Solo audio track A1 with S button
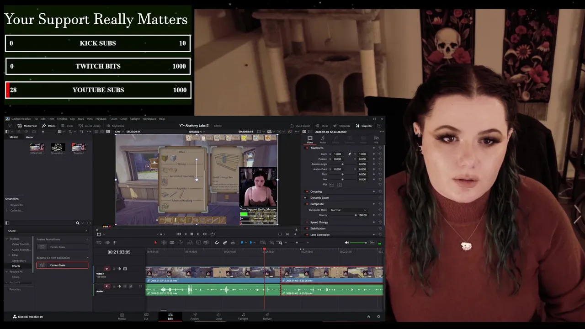Screen dimensions: 585x329 125,287
